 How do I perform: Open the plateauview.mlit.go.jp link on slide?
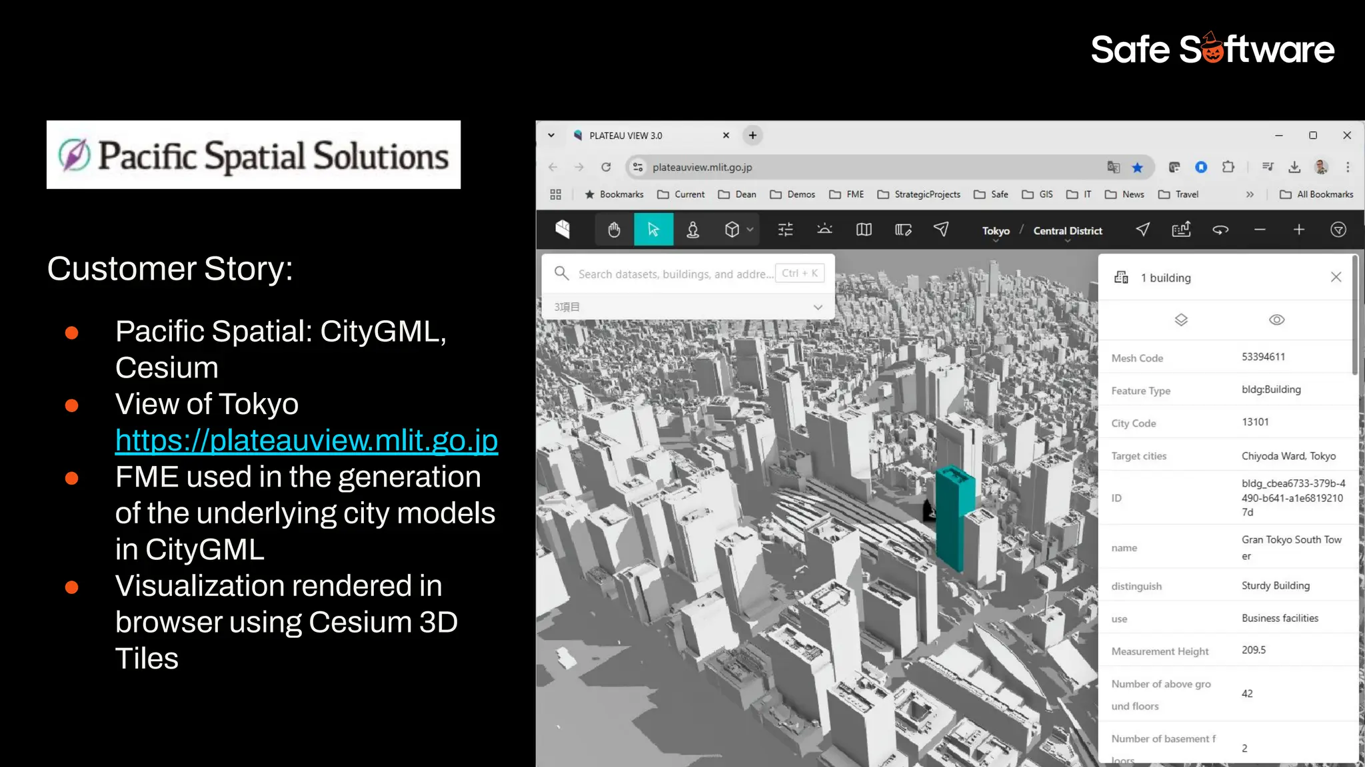point(307,440)
